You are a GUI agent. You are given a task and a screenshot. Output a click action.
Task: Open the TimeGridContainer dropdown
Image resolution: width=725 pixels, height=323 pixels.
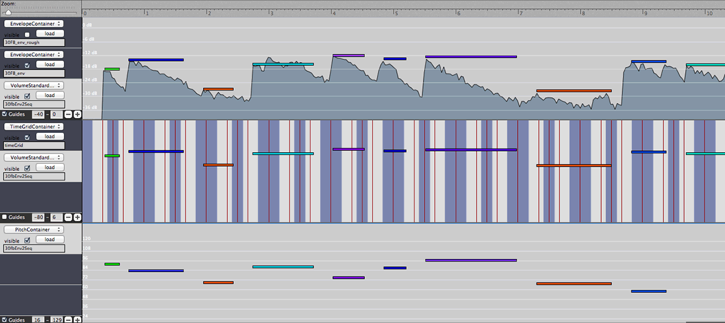(34, 127)
